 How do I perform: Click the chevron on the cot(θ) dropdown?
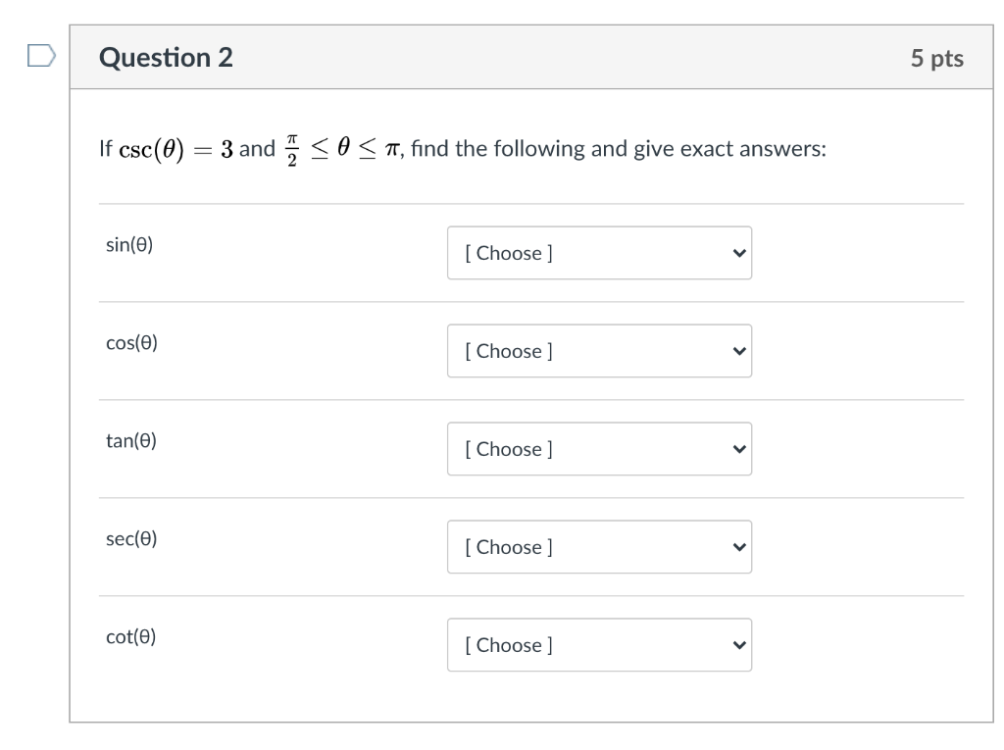(738, 645)
